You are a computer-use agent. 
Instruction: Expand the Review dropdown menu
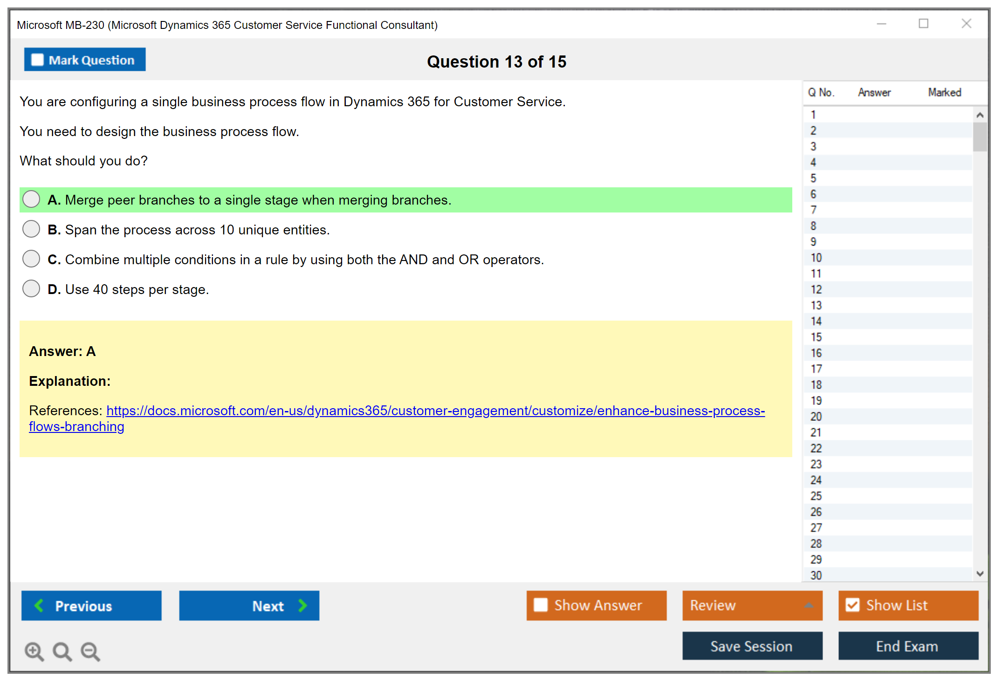809,605
